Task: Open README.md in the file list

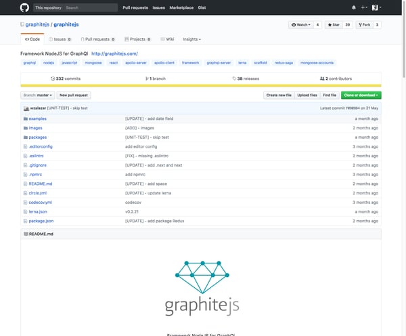Action: point(41,184)
